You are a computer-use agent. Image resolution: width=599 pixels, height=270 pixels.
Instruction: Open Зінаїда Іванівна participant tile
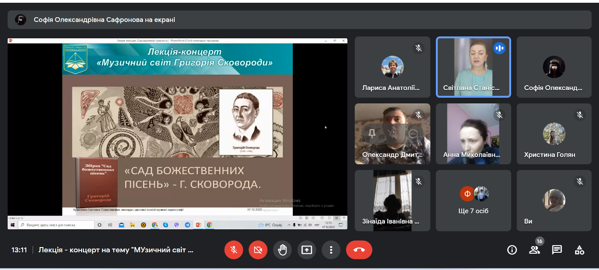coord(392,200)
